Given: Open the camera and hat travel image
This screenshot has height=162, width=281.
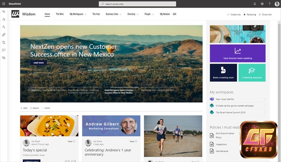Looking at the screenshot, I should [238, 34].
